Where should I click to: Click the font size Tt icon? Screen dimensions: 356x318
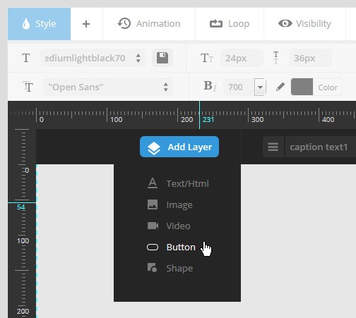pos(207,58)
